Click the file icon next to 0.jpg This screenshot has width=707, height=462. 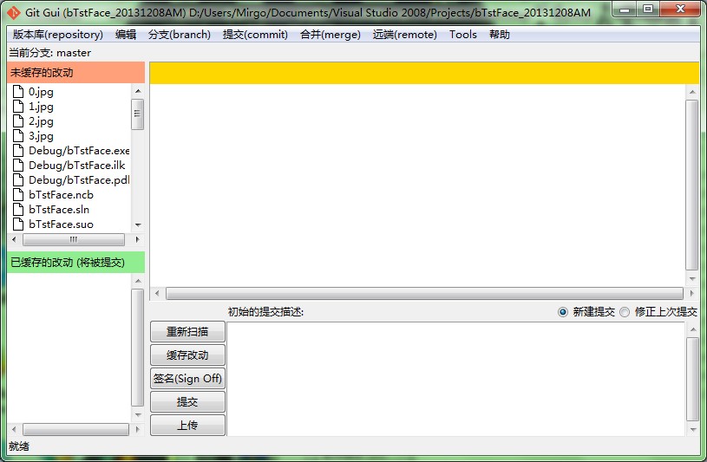click(x=18, y=92)
